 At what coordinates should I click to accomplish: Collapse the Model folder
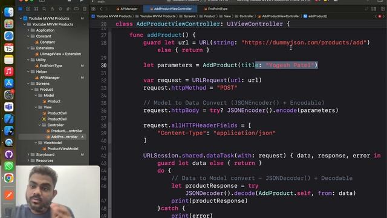click(x=36, y=96)
